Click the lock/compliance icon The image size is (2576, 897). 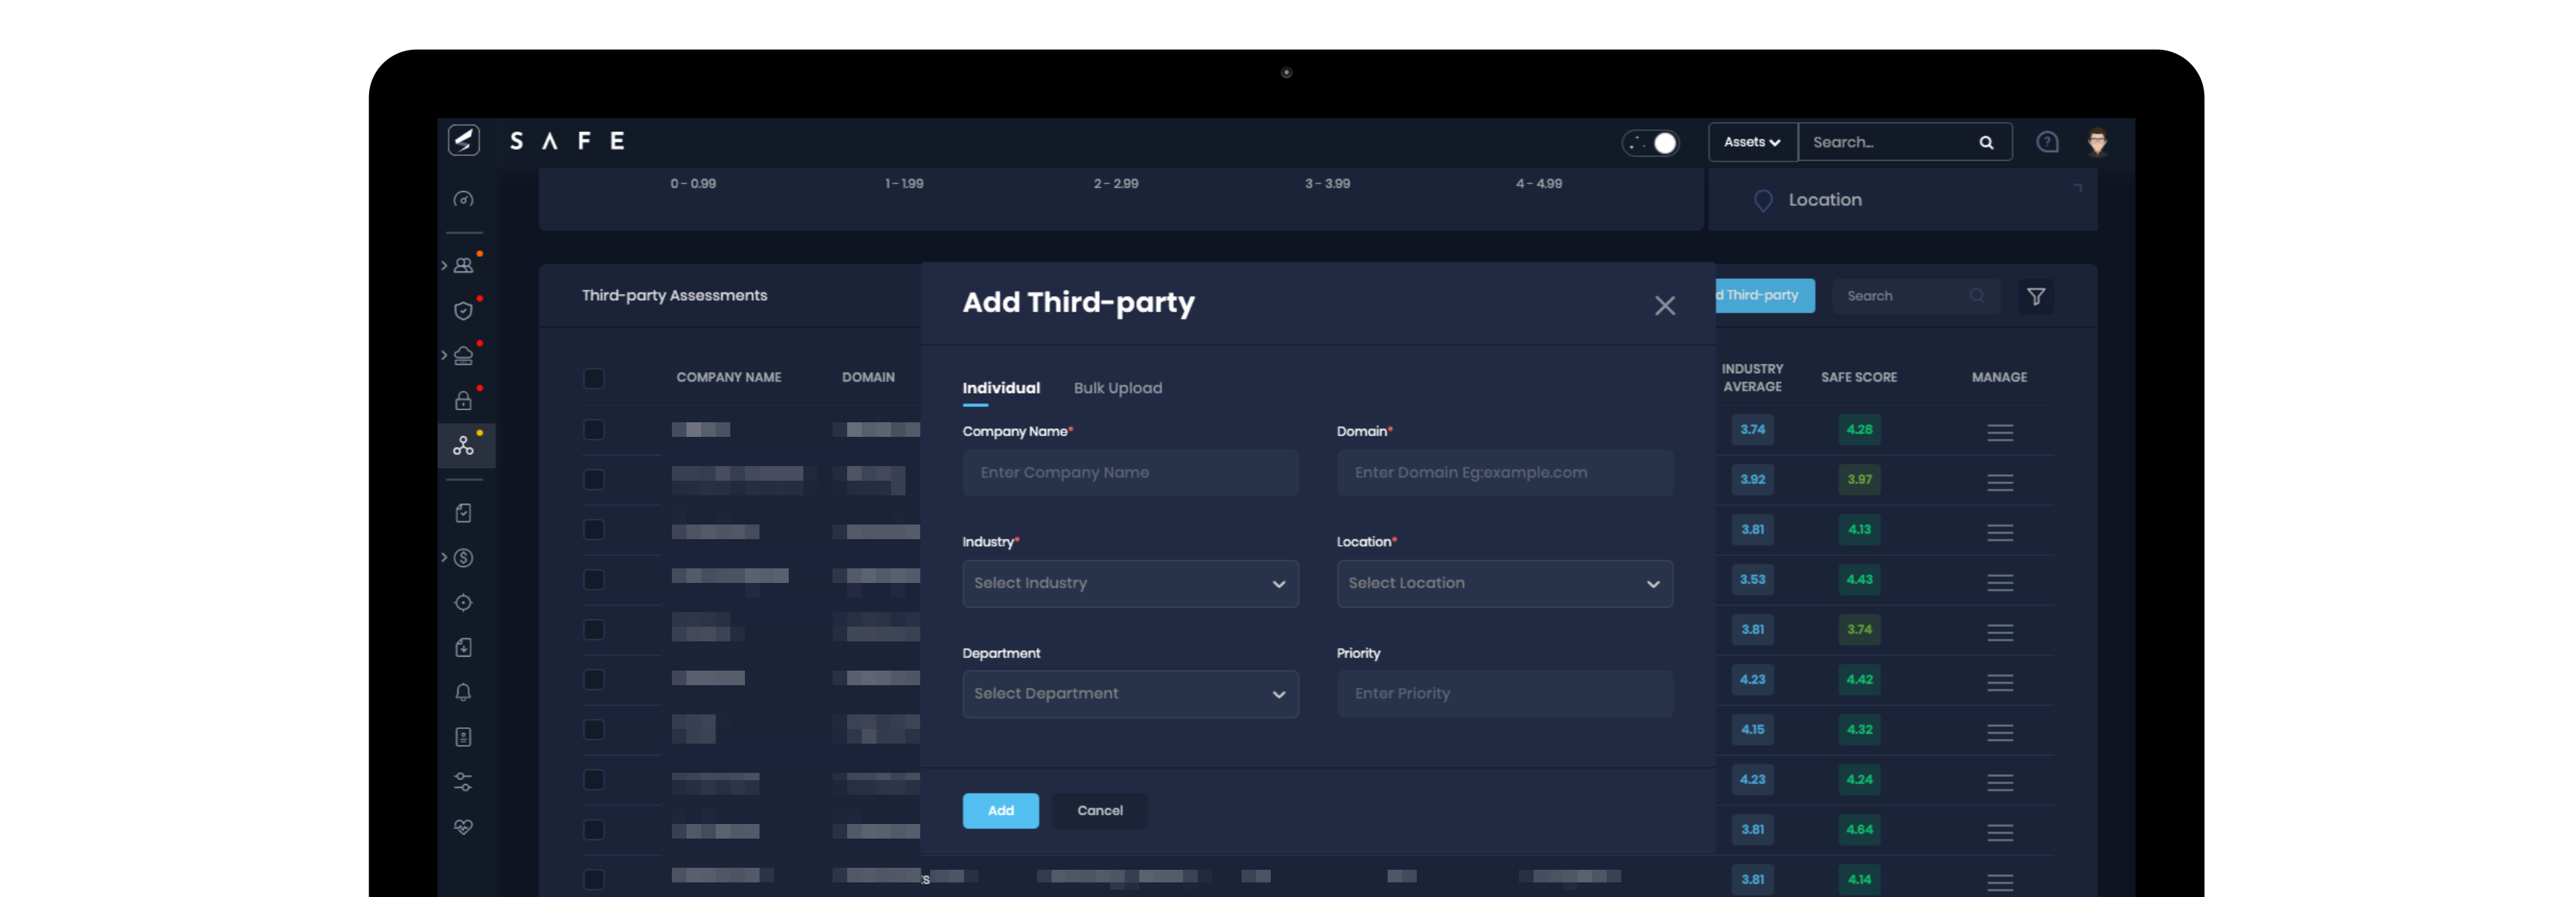click(x=465, y=401)
